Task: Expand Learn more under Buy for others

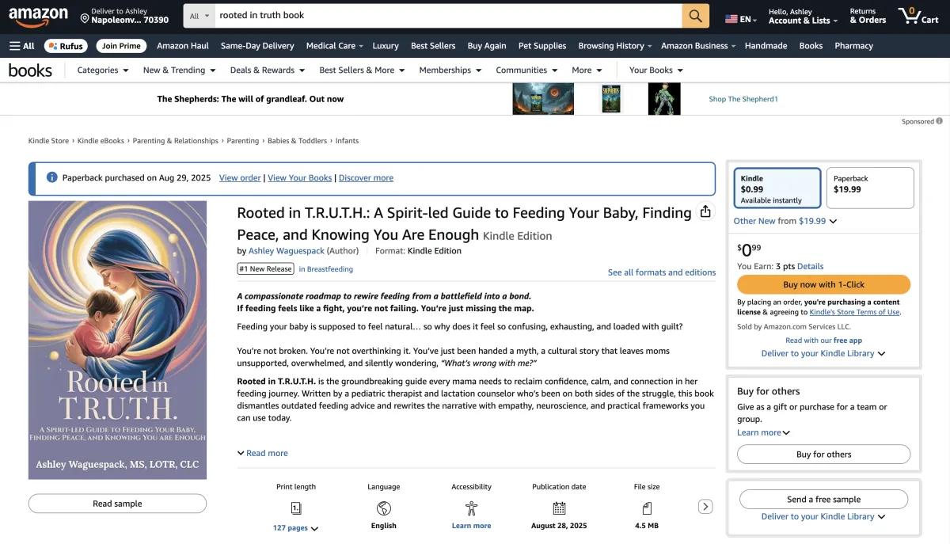Action: click(x=764, y=432)
